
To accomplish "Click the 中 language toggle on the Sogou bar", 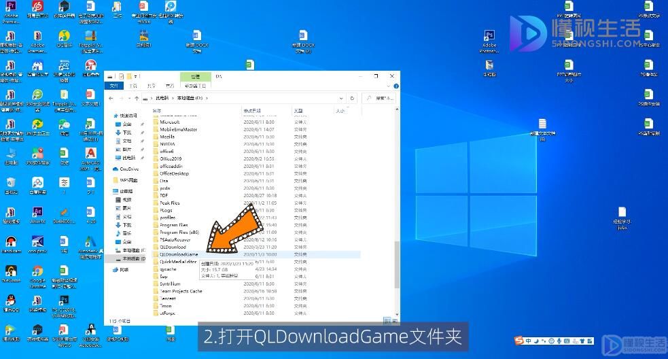I will (528, 341).
